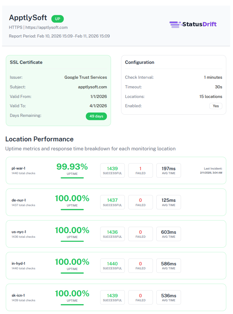Click the sk-icn-1 failed count box
The height and width of the screenshot is (314, 233).
pos(141,297)
